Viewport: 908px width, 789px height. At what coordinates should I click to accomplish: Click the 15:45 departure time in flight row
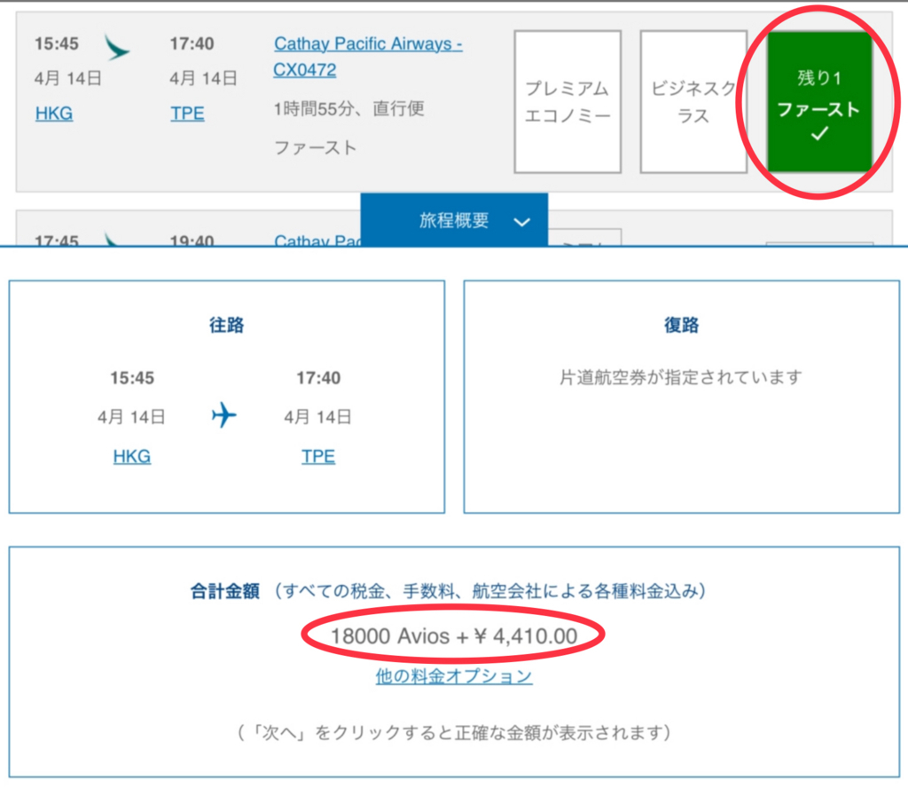pos(57,43)
